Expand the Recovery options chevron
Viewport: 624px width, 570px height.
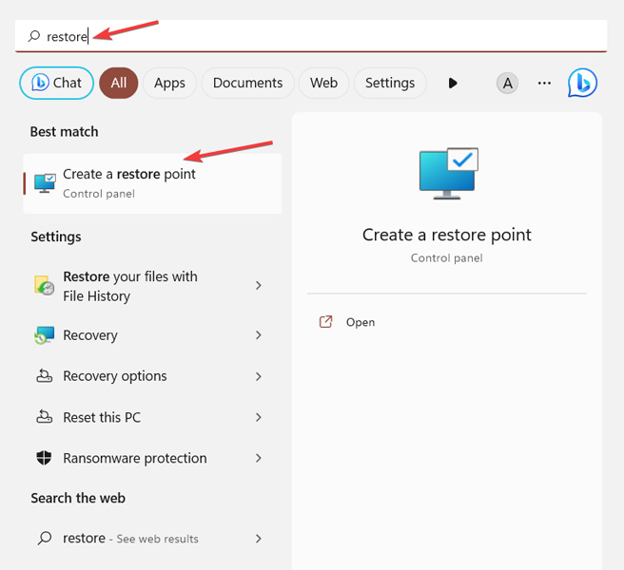click(x=259, y=376)
